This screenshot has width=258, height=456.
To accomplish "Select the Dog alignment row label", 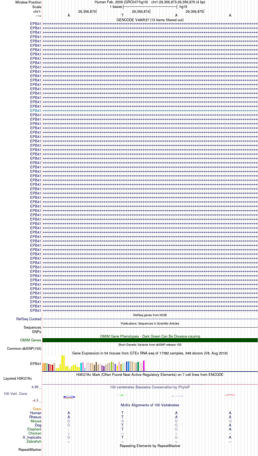I will [38, 425].
